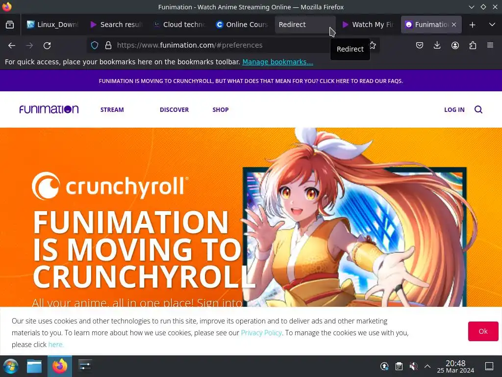Screen dimensions: 502x377
Task: Save page to Pocket
Action: pos(420,45)
